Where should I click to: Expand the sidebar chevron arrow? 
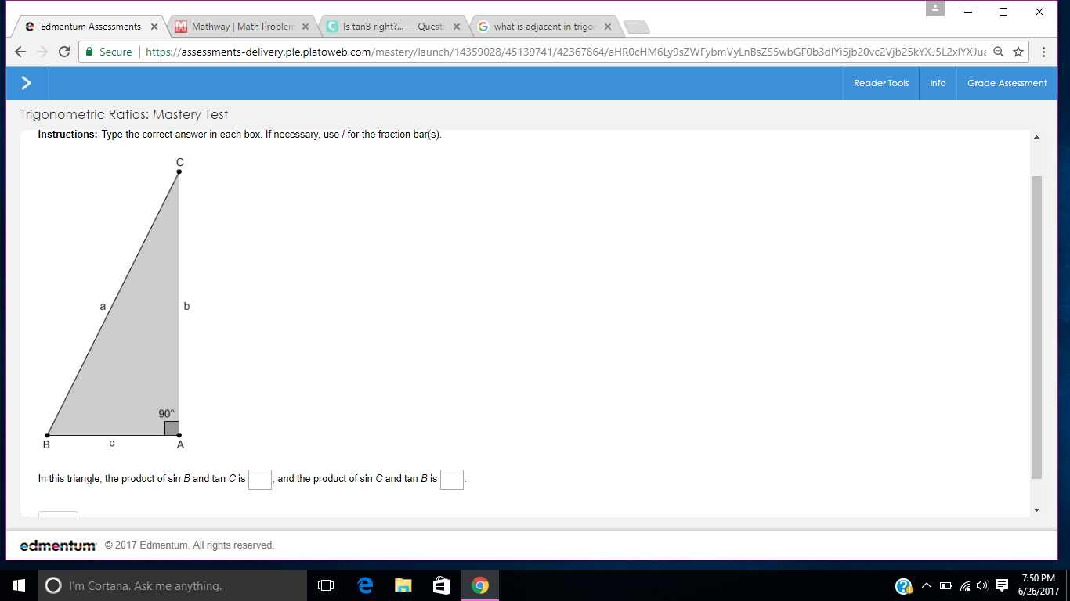26,83
